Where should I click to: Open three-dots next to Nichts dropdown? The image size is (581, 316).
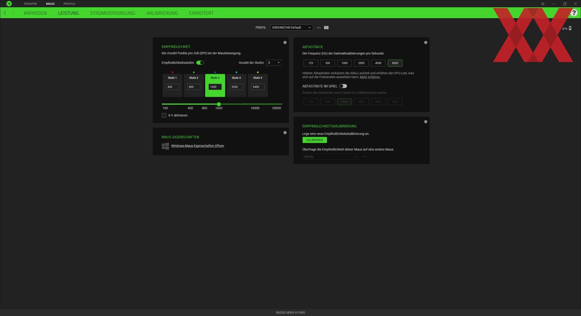(x=365, y=156)
